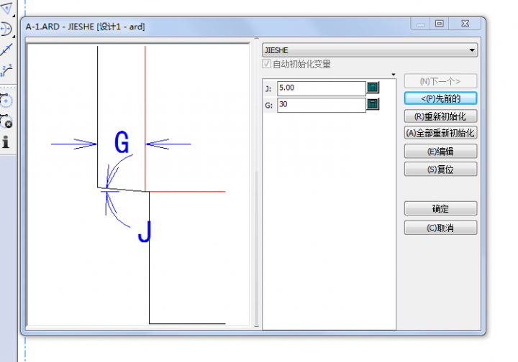The image size is (518, 362).
Task: Select the numbered 1-2-3 path tool icon
Action: (6, 70)
